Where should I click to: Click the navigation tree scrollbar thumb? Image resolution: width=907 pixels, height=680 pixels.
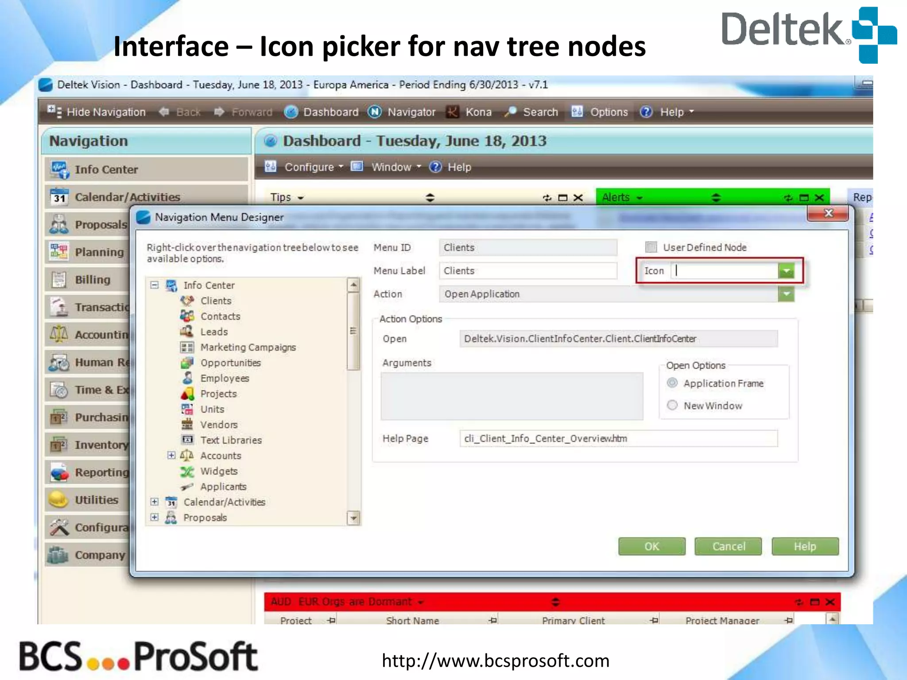[353, 331]
